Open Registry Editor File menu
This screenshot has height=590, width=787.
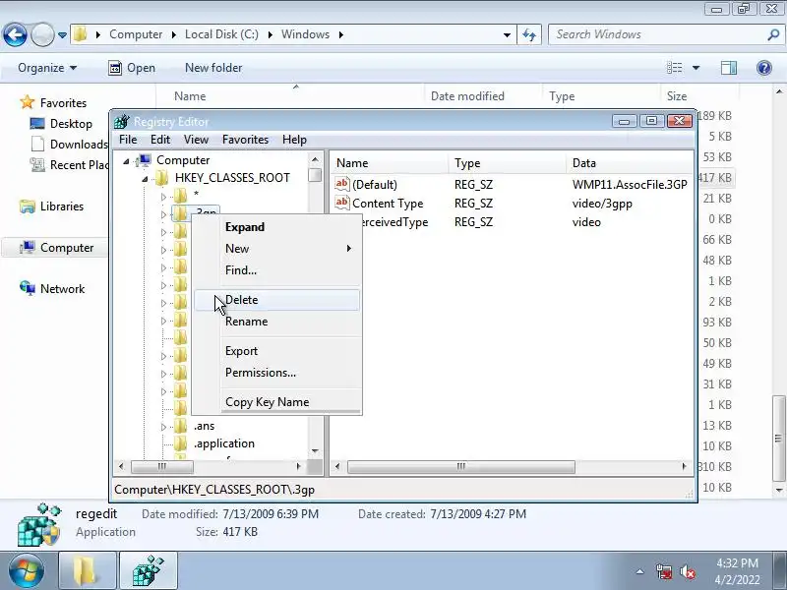pyautogui.click(x=128, y=140)
